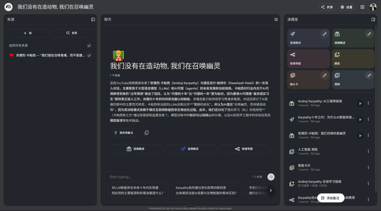The height and width of the screenshot is (211, 381).
Task: Click the 聊天 panel heading
Action: pos(108,19)
